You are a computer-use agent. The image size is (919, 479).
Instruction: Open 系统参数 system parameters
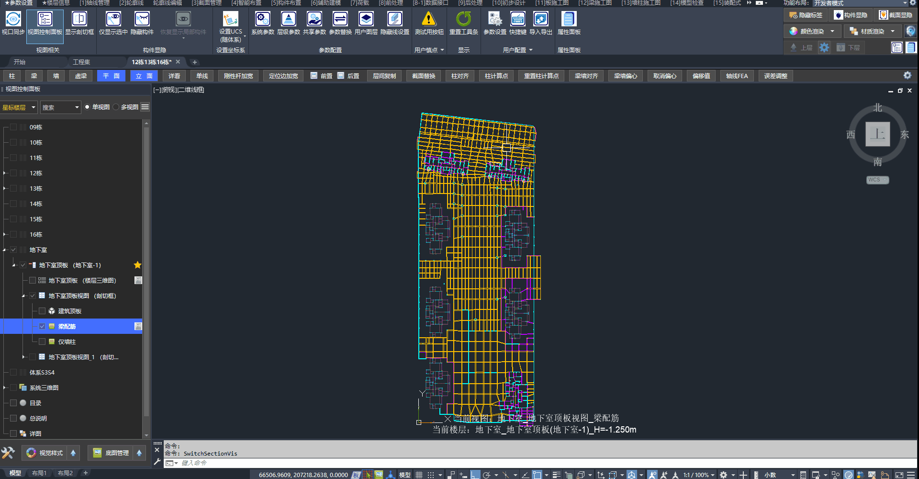[262, 19]
